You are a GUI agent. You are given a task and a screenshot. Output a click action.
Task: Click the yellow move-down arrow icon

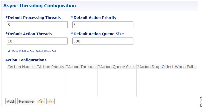click(50, 101)
